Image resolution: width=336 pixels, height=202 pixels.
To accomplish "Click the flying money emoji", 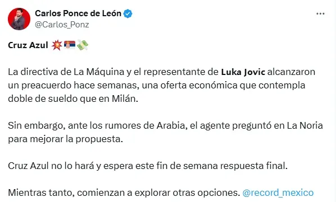I will (x=83, y=45).
